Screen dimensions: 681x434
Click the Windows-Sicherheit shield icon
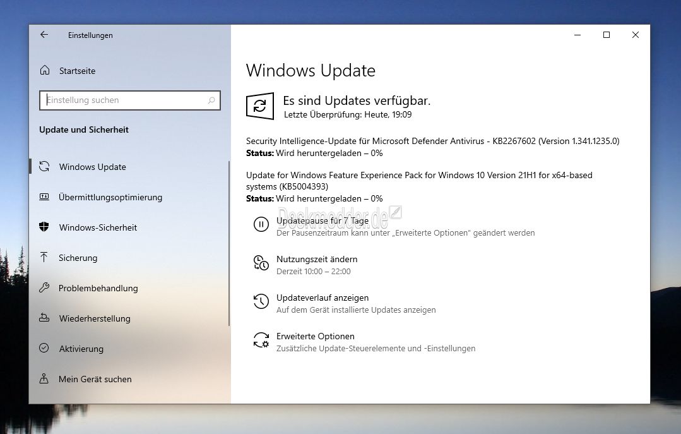click(44, 227)
